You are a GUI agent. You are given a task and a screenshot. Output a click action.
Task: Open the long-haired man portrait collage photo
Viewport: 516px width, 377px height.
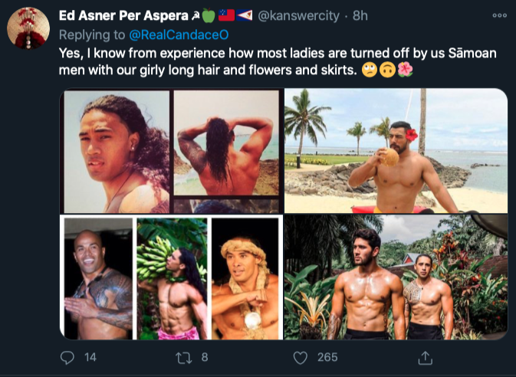[170, 151]
